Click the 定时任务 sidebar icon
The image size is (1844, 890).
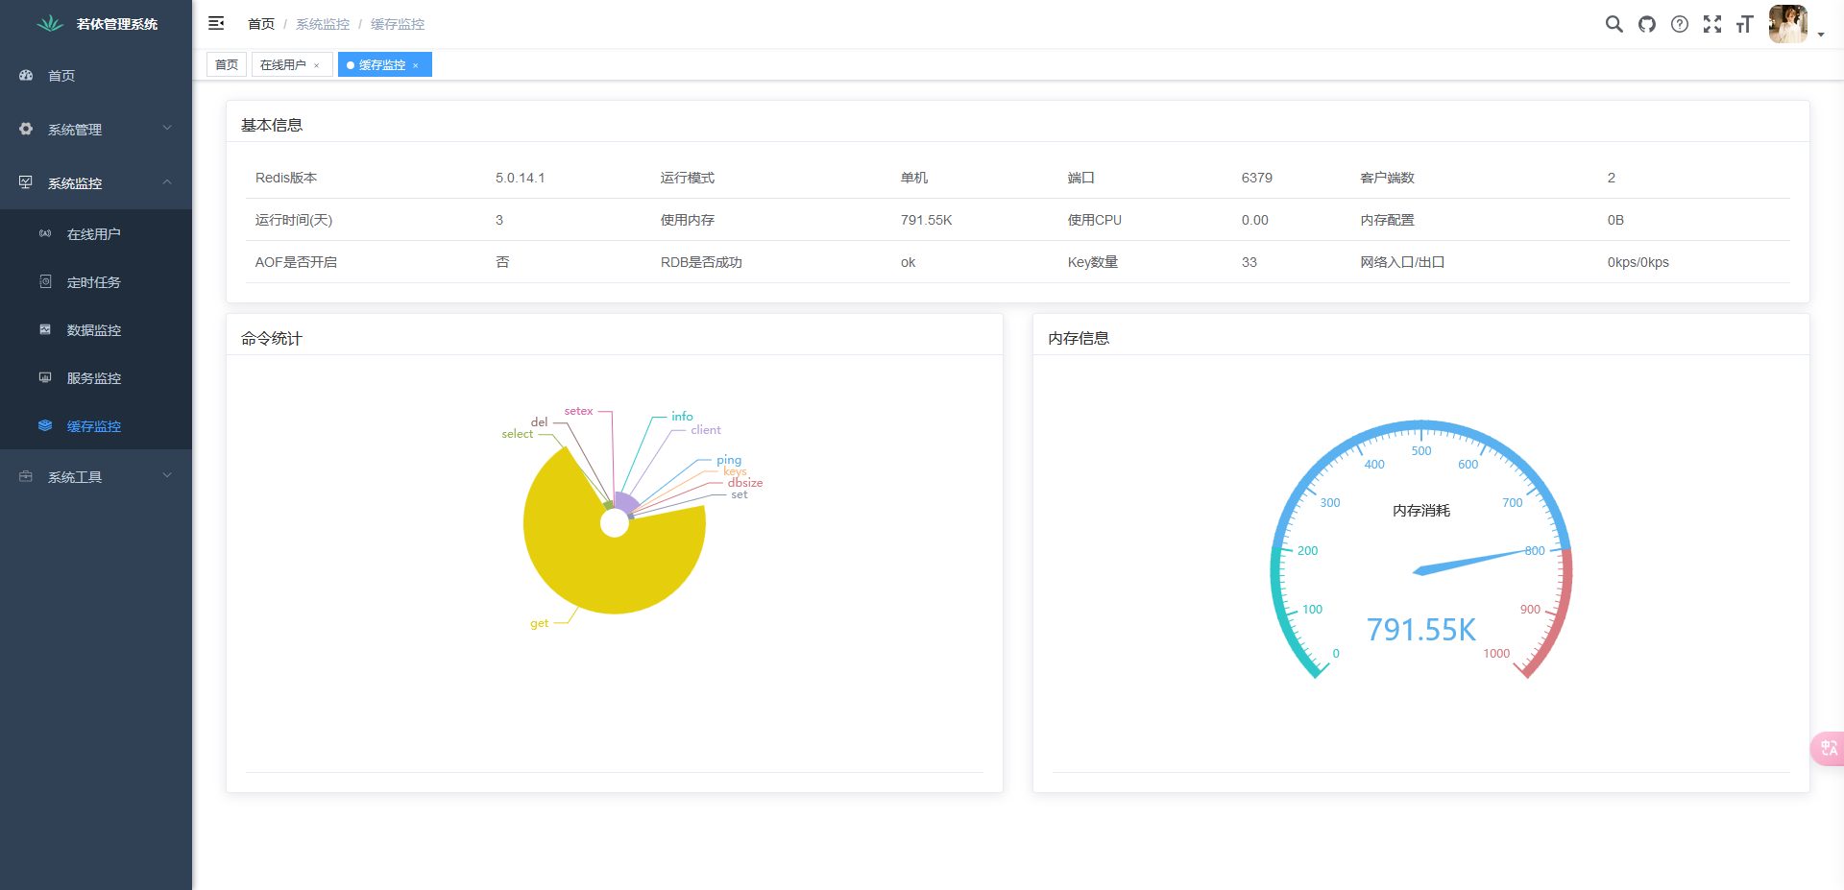pos(45,281)
